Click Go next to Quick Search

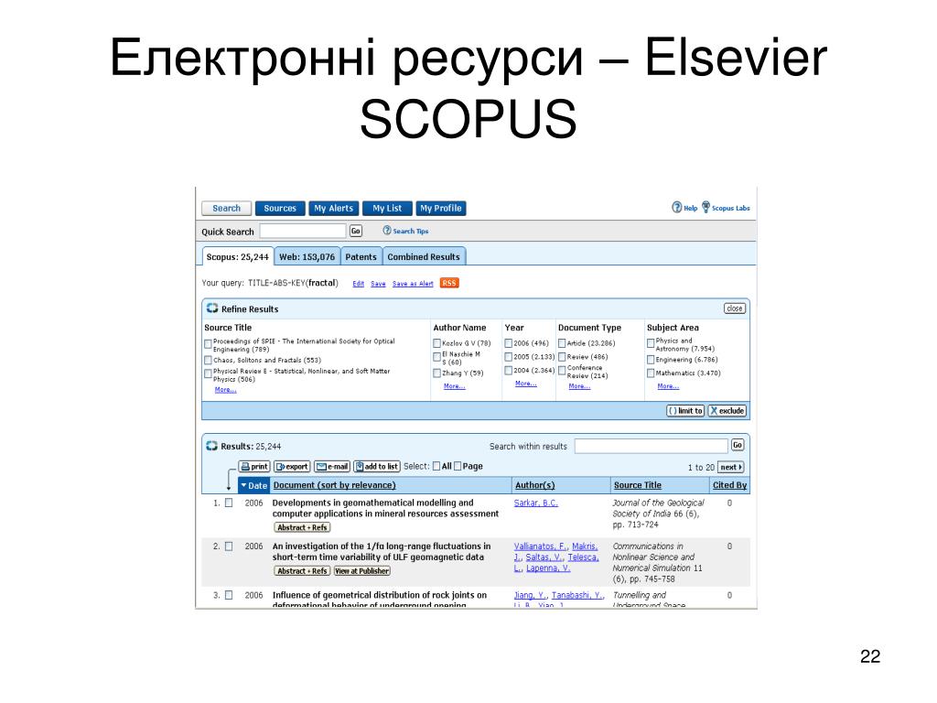356,231
